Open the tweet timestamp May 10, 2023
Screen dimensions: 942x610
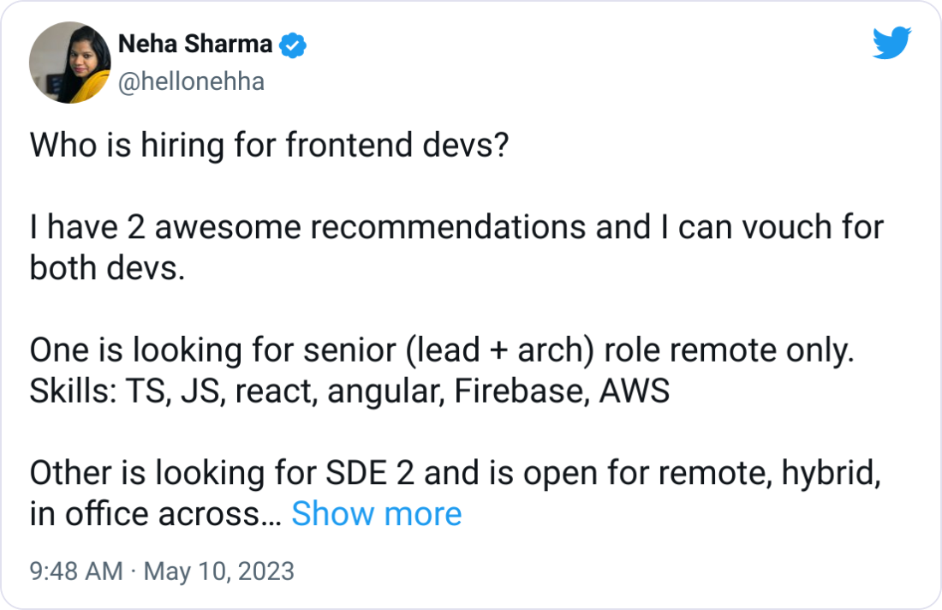coord(220,570)
